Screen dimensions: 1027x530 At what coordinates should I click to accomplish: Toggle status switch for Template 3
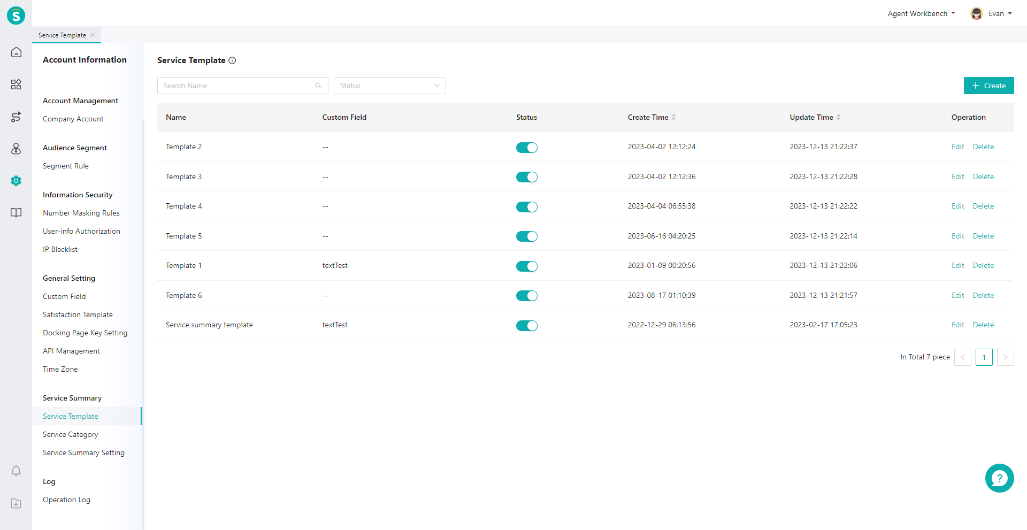[x=527, y=177]
